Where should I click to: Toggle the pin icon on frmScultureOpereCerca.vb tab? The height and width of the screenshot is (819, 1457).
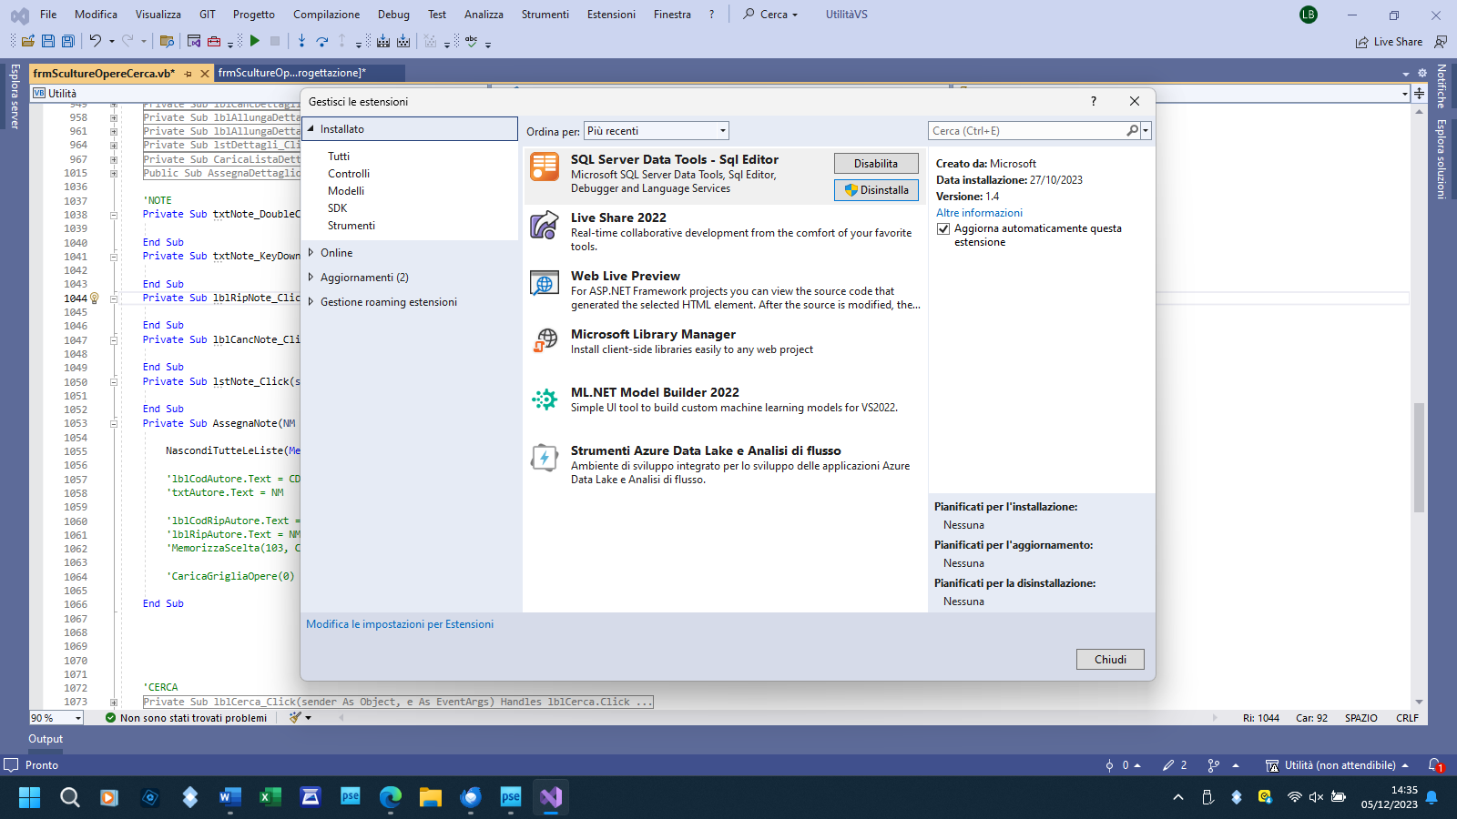[x=188, y=74]
